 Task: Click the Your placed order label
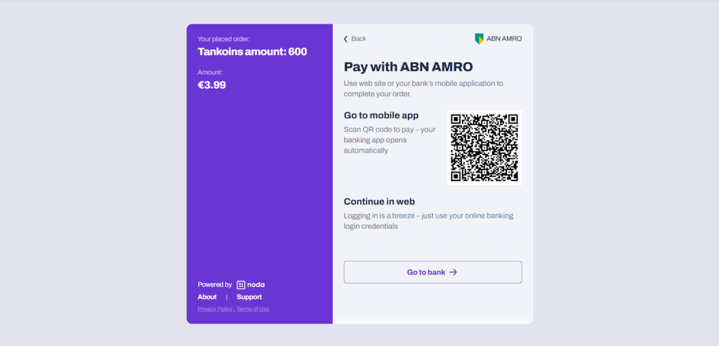tap(224, 39)
